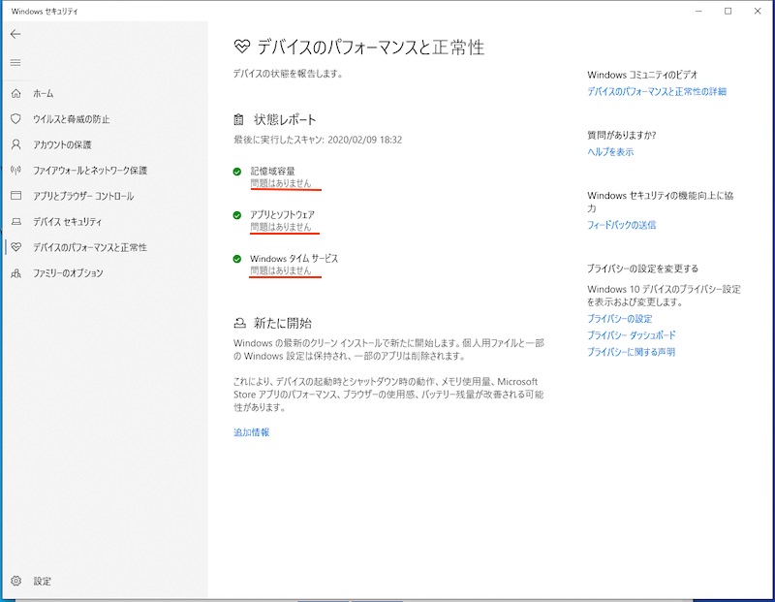Viewport: 775px width, 602px height.
Task: Minimize the Windows セキュリティ window
Action: click(698, 11)
